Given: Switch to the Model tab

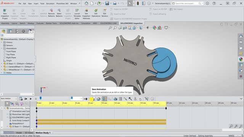Looking at the screenshot, I should tap(19, 133).
